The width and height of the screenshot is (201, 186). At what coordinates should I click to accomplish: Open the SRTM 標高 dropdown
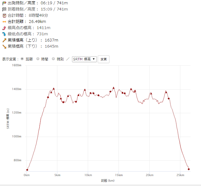coord(84,59)
